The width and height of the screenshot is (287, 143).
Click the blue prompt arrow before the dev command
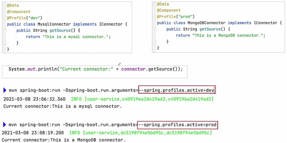5,90
